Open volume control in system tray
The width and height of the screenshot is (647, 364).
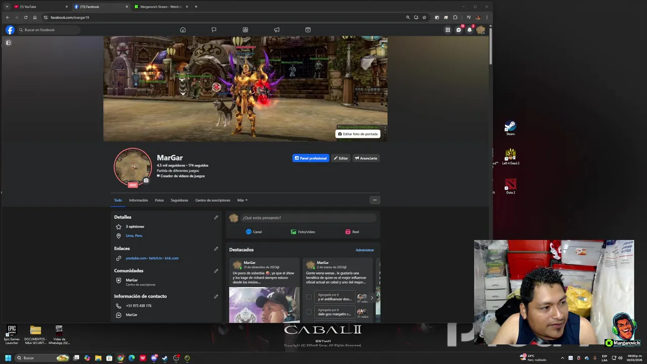(621, 358)
